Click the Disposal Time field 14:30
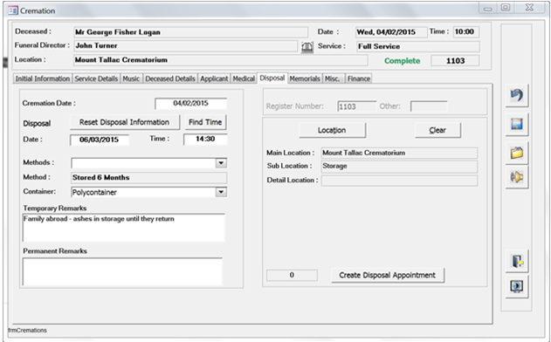Screen dimensions: 551x342 [205, 139]
